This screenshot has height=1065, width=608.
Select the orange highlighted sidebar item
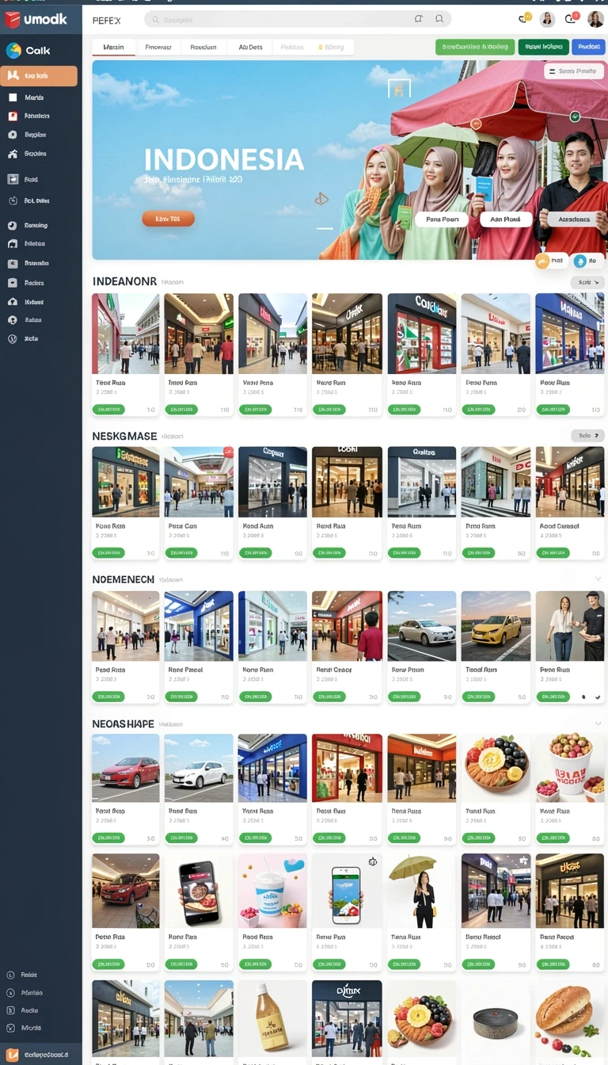[x=39, y=76]
